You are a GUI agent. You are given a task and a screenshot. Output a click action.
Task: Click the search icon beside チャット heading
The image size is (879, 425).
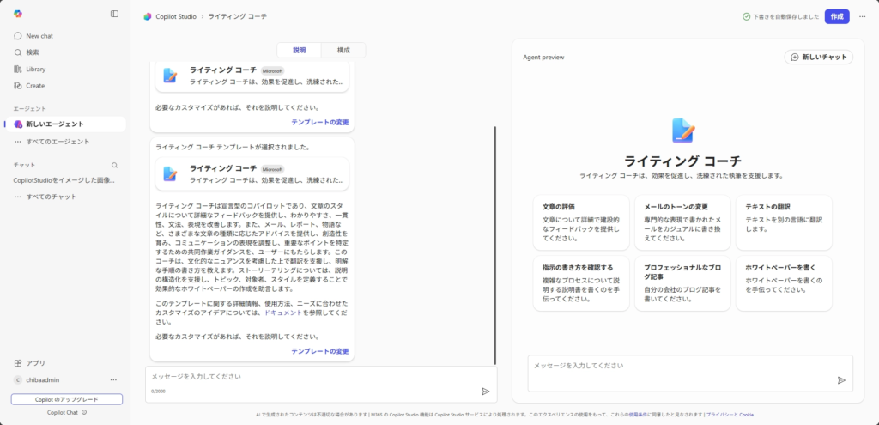coord(114,164)
